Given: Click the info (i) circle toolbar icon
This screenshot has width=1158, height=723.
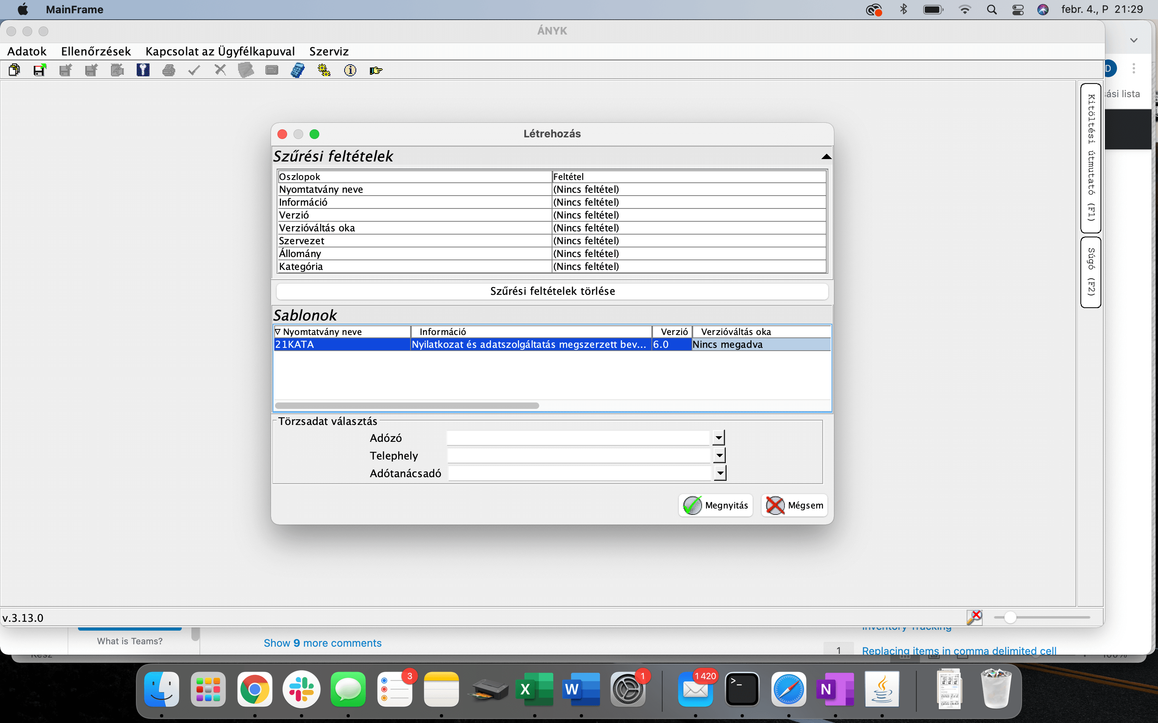Looking at the screenshot, I should point(350,70).
